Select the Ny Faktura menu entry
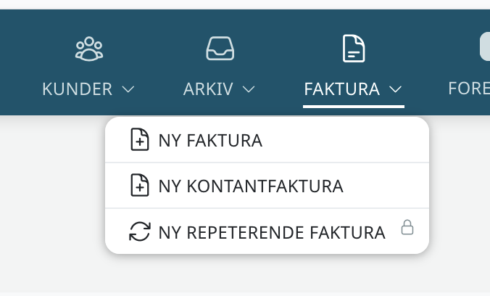This screenshot has width=490, height=296. (210, 140)
